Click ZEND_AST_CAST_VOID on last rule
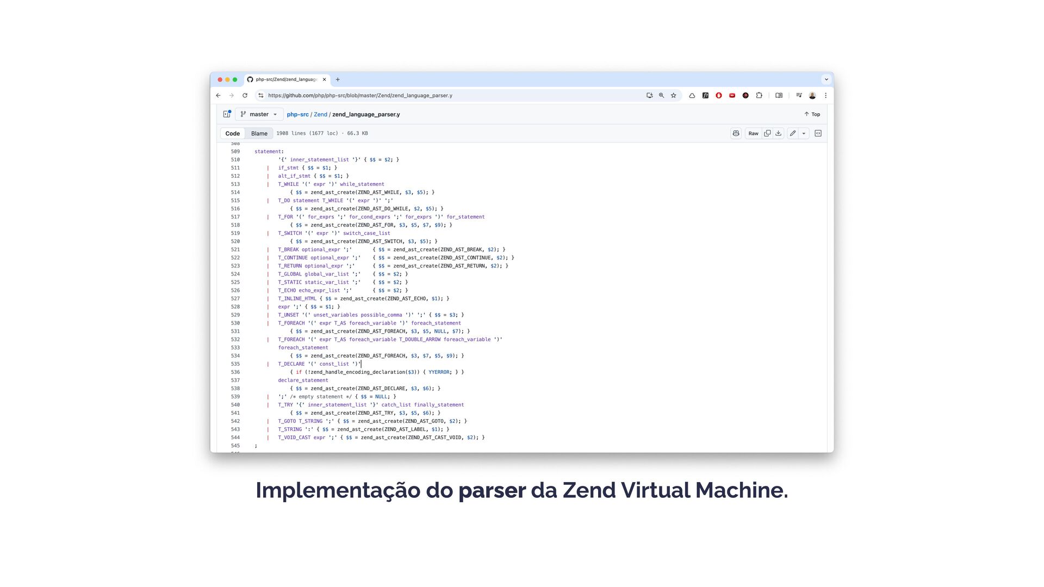The width and height of the screenshot is (1044, 587). [434, 438]
